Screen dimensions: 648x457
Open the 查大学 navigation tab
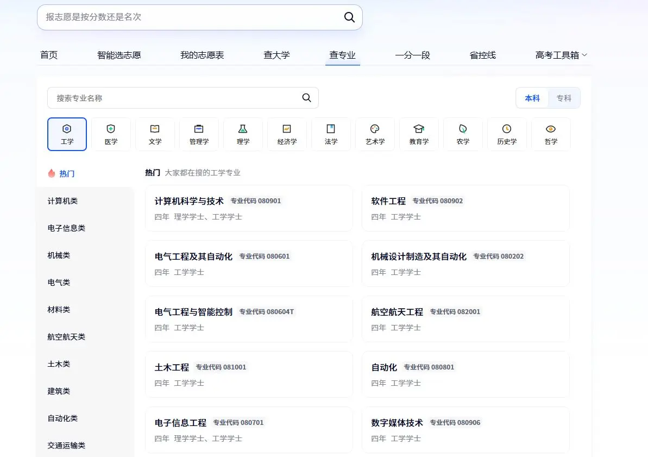tap(276, 55)
